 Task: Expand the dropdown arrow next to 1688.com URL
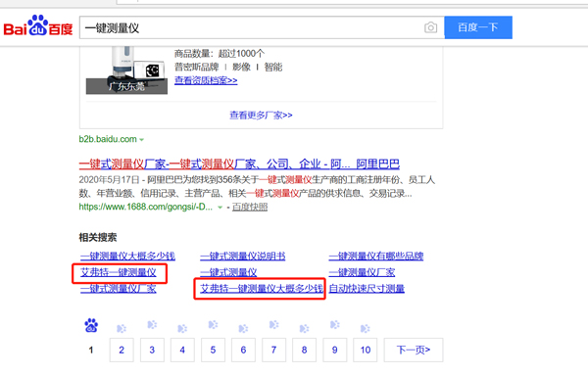(x=220, y=208)
